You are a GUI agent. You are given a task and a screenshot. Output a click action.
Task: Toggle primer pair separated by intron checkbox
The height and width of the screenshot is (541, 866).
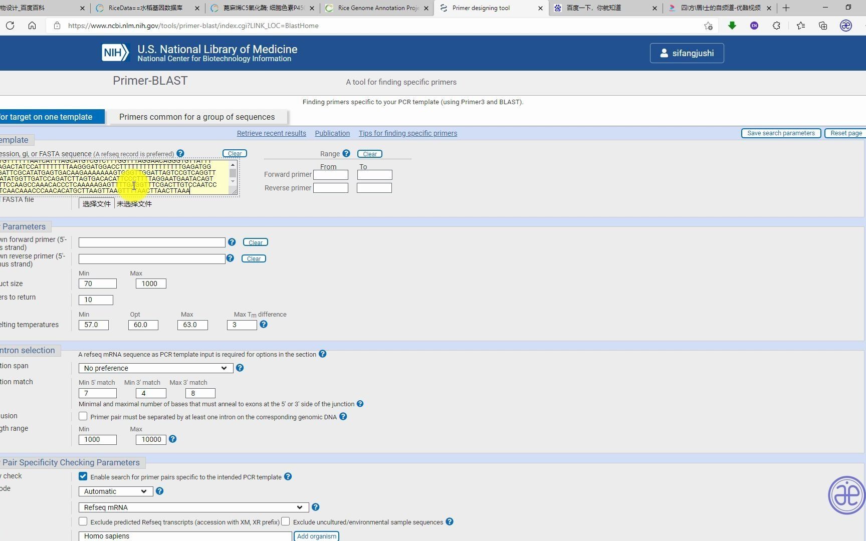[x=83, y=416]
